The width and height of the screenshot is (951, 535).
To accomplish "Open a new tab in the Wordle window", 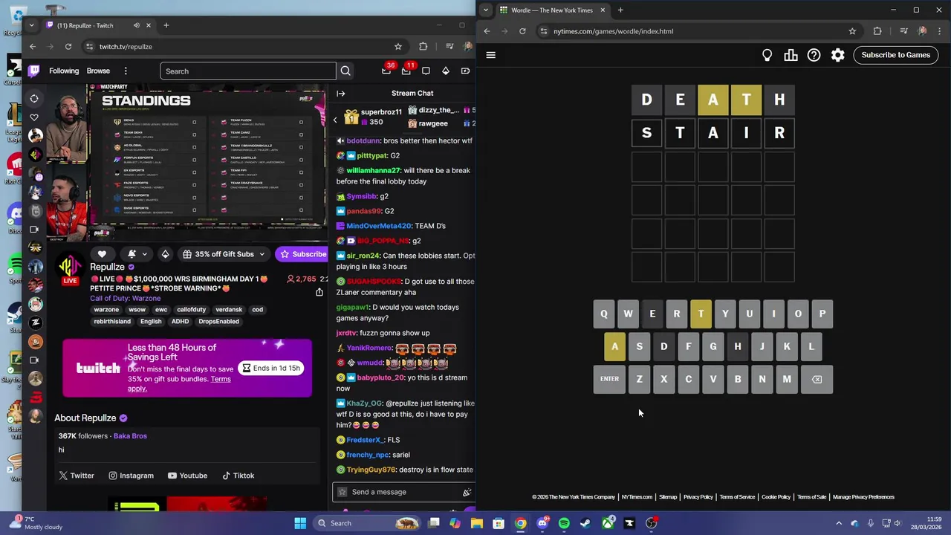I will [x=620, y=10].
